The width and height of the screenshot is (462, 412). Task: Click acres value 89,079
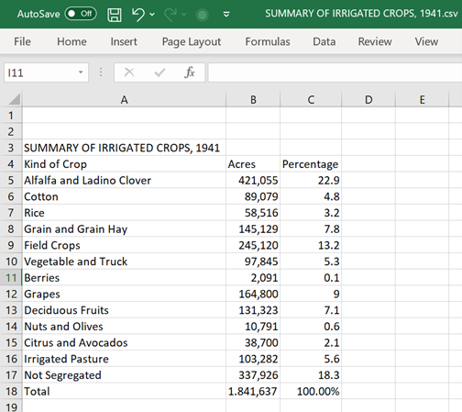pyautogui.click(x=253, y=196)
